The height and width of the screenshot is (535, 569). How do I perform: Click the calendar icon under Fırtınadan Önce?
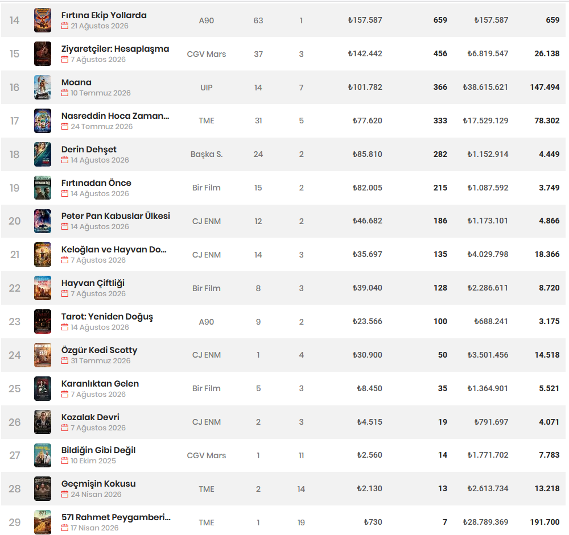coord(65,194)
